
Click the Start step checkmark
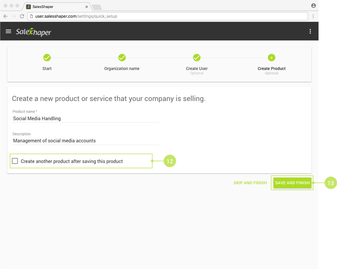pyautogui.click(x=47, y=58)
